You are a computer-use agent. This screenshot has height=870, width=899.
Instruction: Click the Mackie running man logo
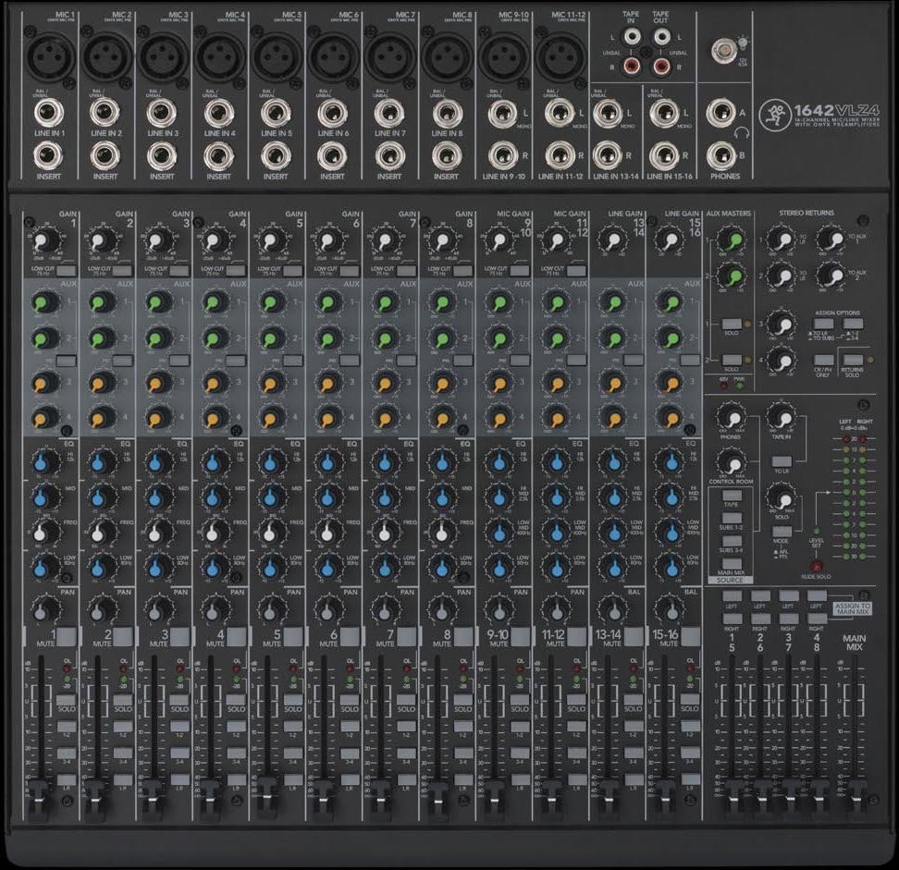tap(774, 115)
